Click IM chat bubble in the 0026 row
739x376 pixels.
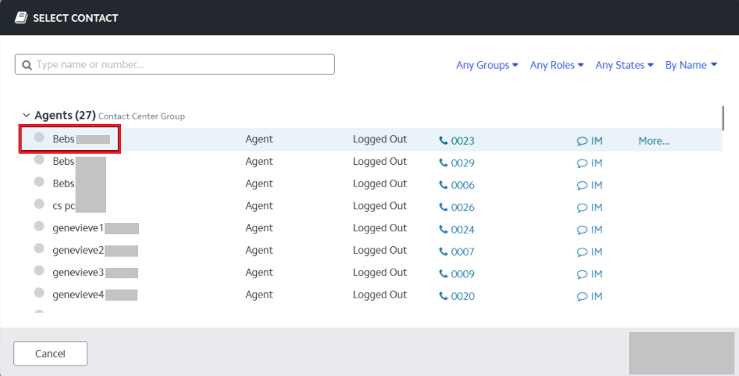[582, 207]
